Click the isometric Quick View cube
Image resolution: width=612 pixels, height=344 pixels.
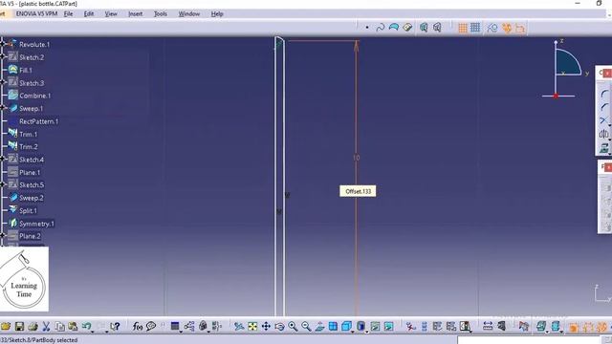(x=346, y=326)
